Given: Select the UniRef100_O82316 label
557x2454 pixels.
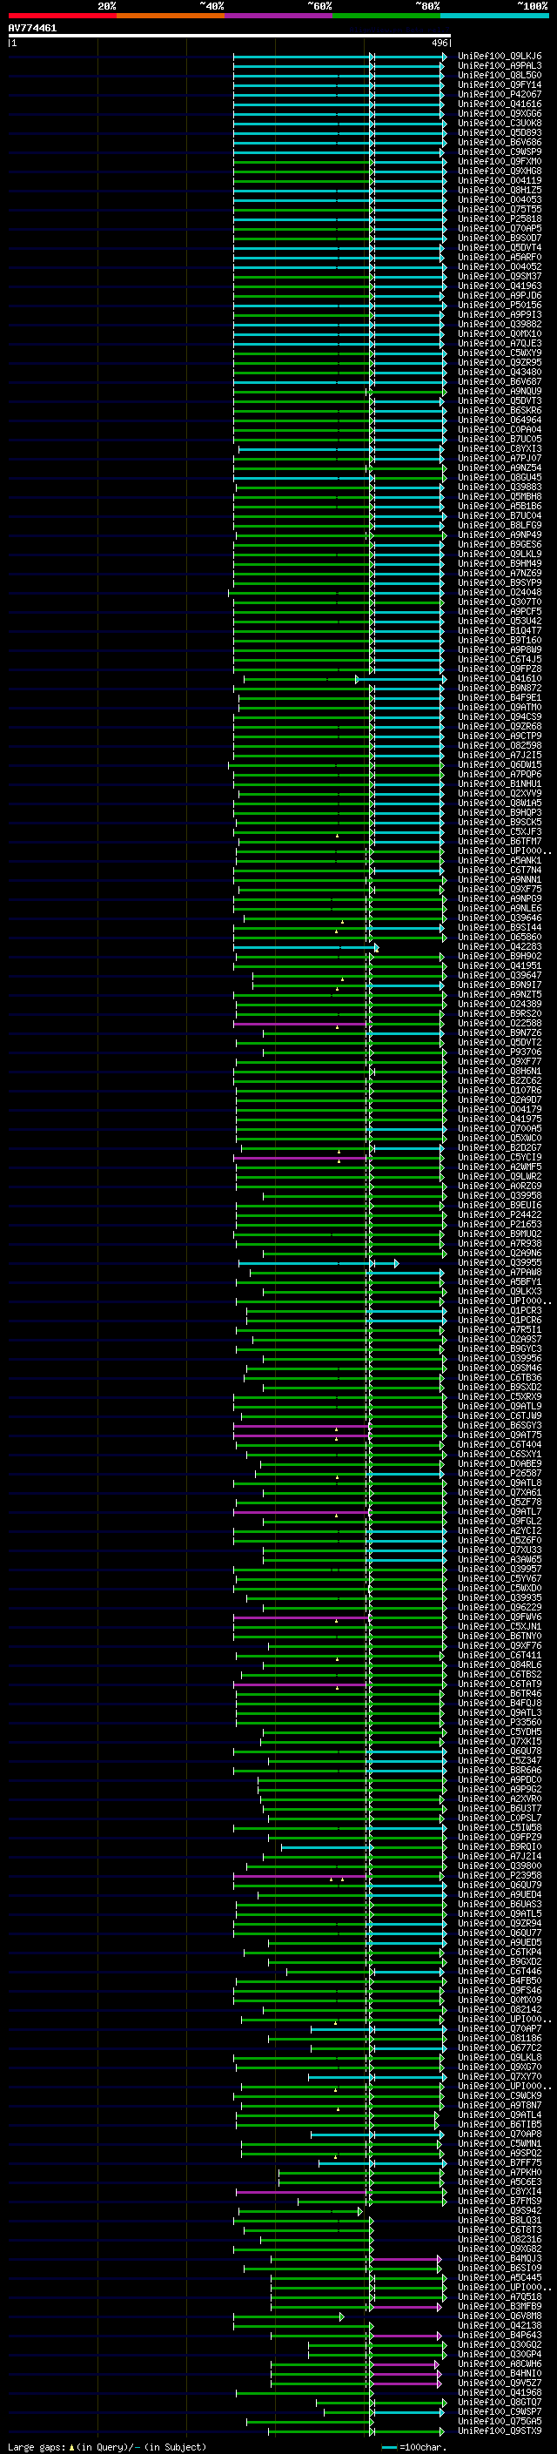Looking at the screenshot, I should [499, 2239].
